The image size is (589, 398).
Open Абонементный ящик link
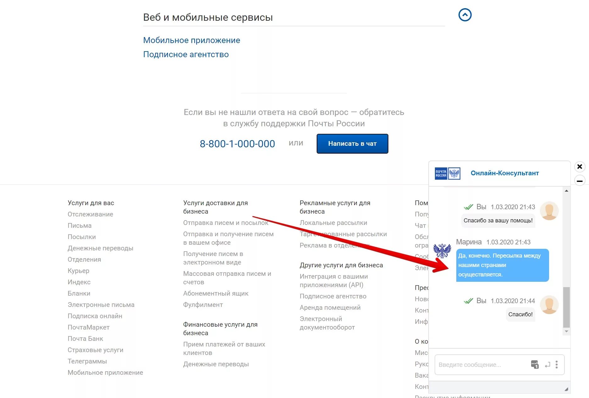click(216, 293)
